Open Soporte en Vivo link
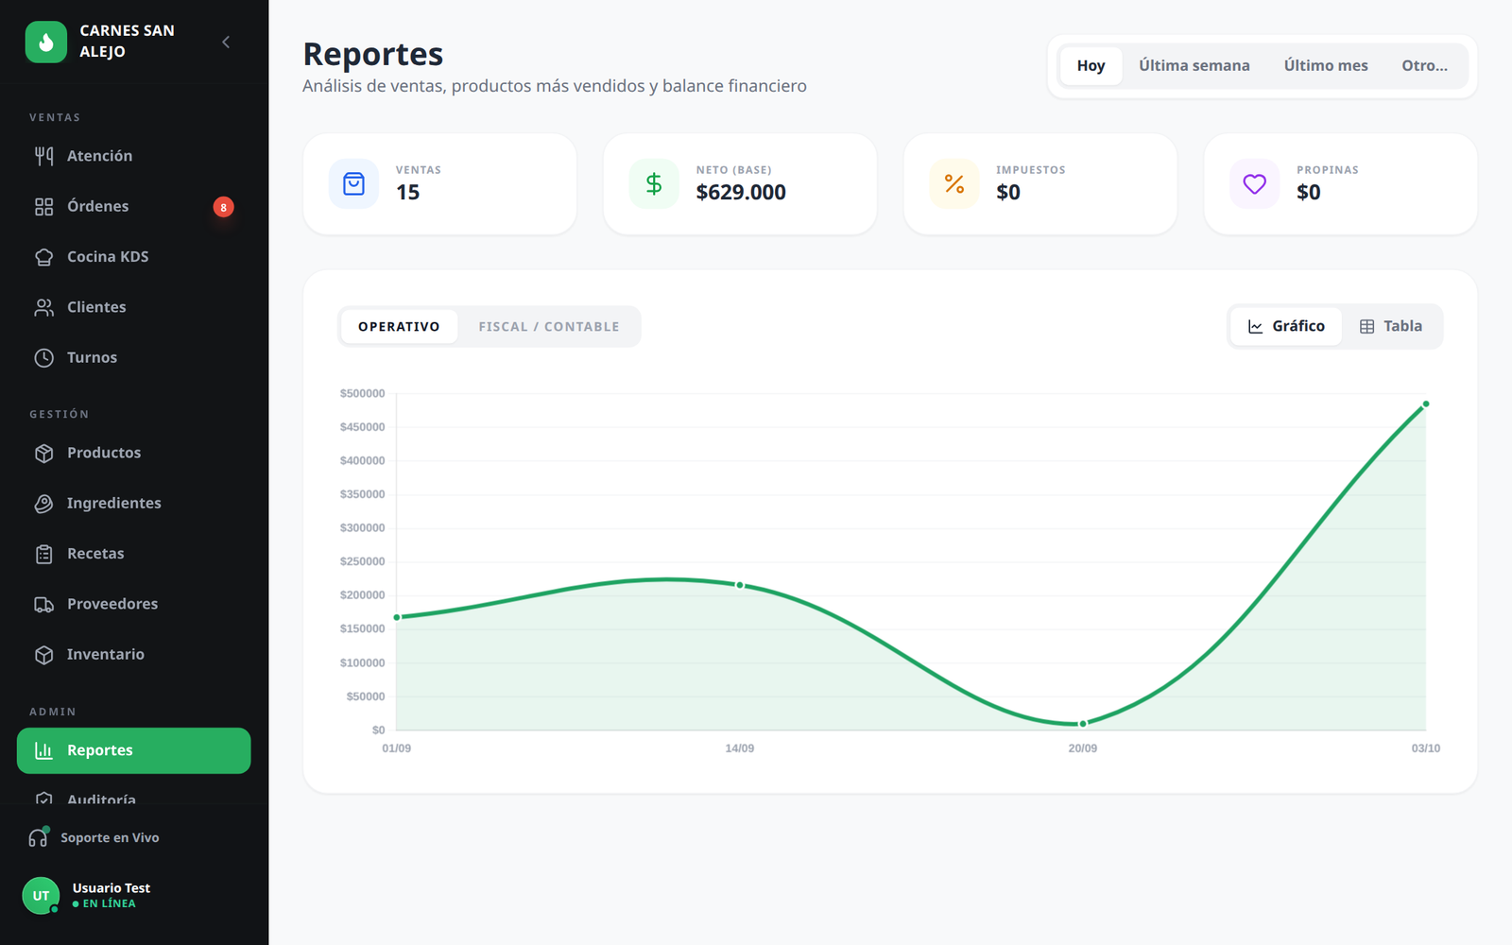The width and height of the screenshot is (1512, 945). [110, 837]
